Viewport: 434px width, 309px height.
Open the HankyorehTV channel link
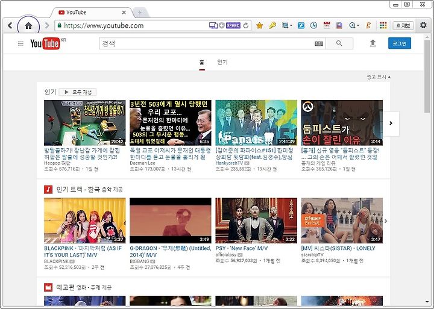click(229, 163)
